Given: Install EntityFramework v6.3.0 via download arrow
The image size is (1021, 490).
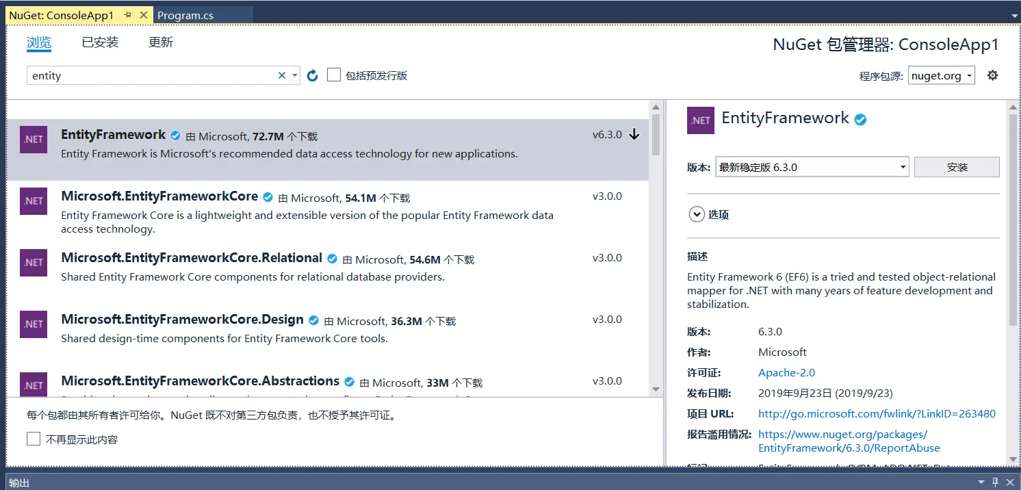Looking at the screenshot, I should (x=634, y=135).
